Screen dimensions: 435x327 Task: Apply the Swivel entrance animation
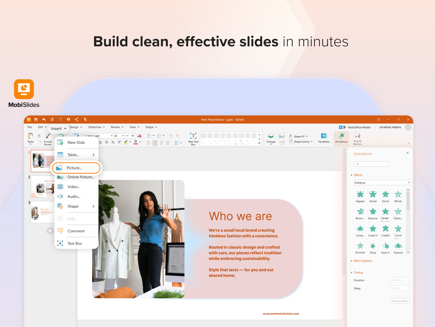[x=373, y=196]
